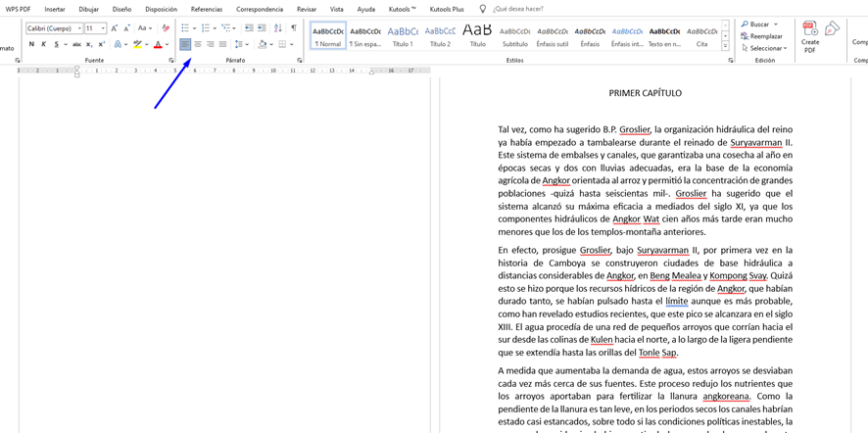Open the font size dropdown
This screenshot has width=868, height=433.
[x=103, y=28]
